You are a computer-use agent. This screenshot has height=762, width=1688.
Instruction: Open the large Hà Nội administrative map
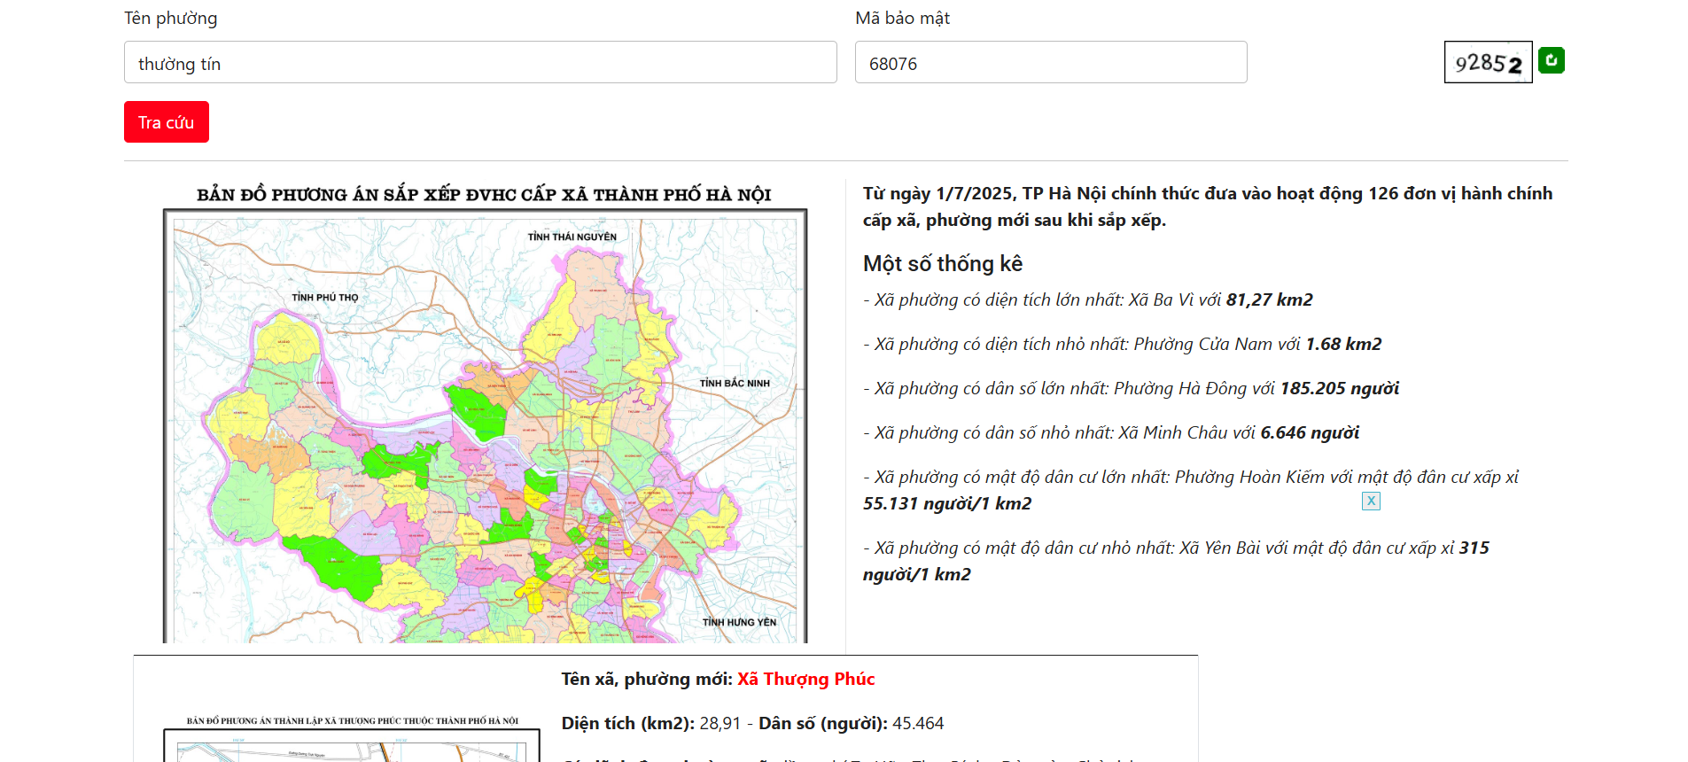485,425
